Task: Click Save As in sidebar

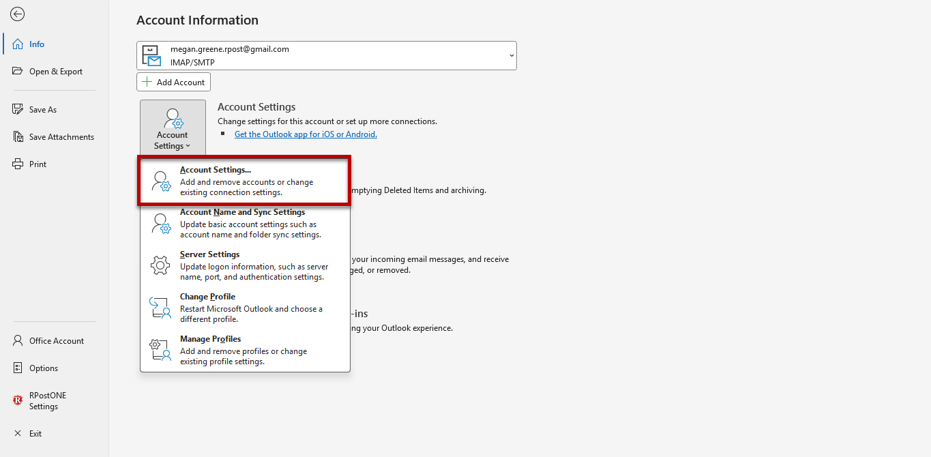Action: (43, 110)
